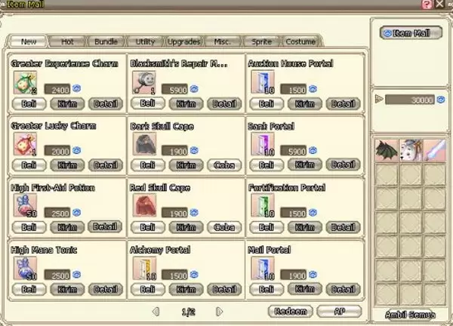Click the High Mana Tonic icon
Viewport: 453px width, 326px height.
coord(26,269)
